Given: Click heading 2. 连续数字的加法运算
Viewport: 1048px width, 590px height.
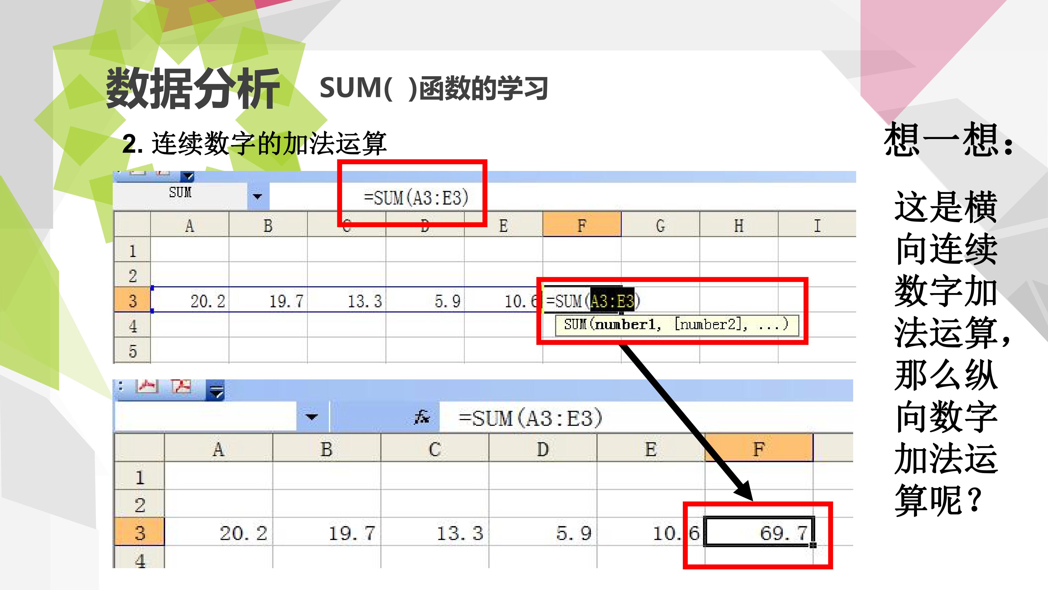Looking at the screenshot, I should [x=254, y=143].
